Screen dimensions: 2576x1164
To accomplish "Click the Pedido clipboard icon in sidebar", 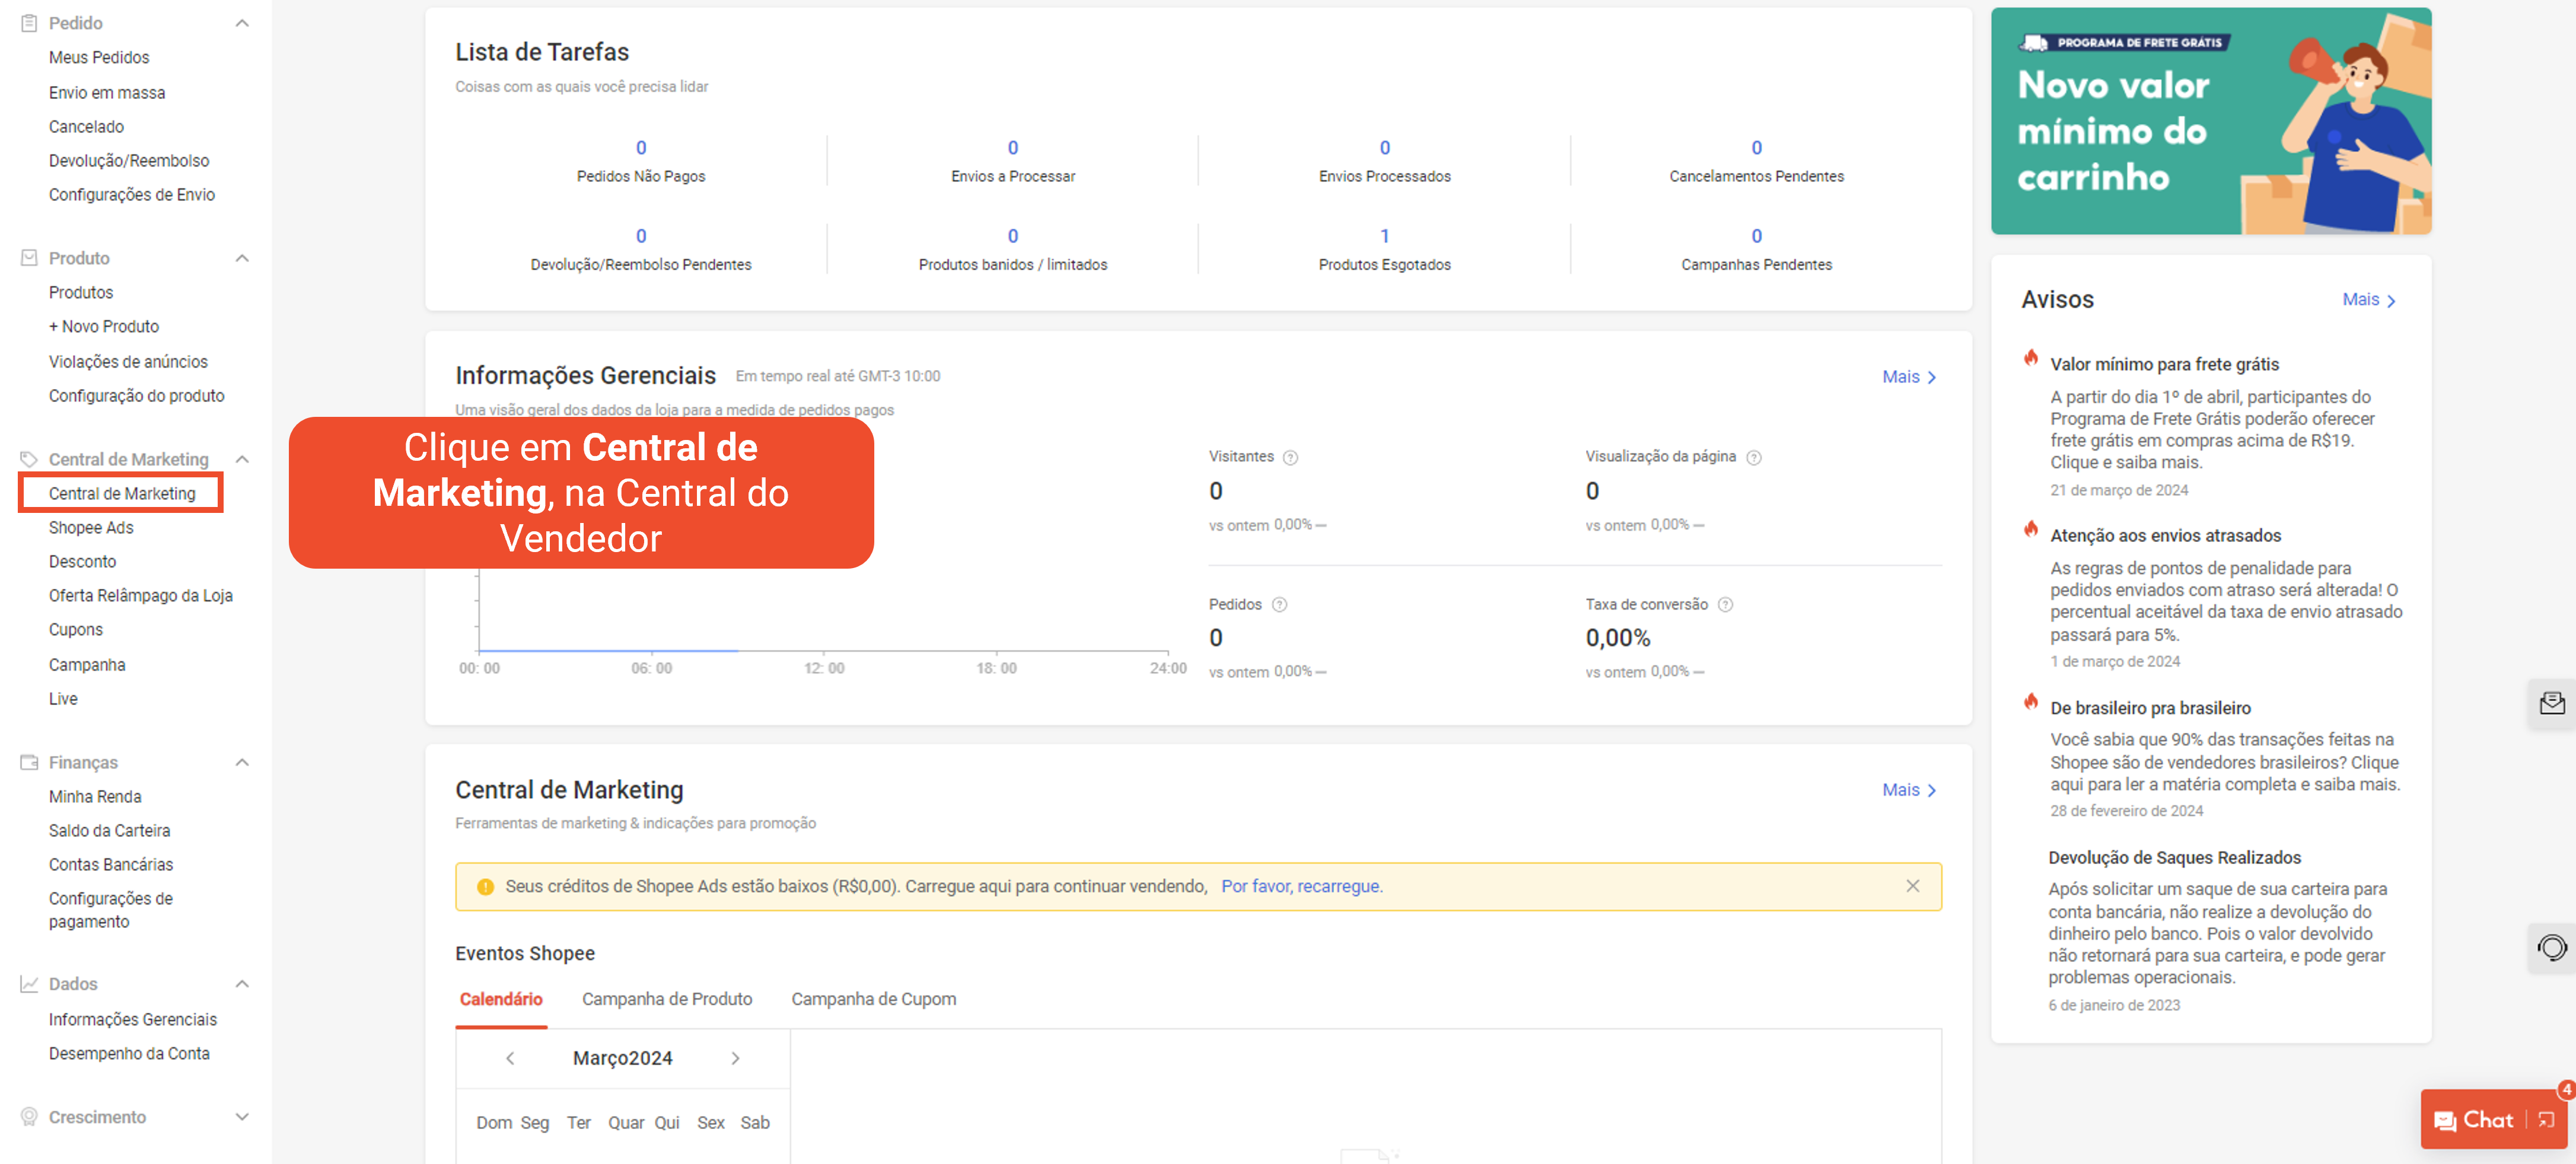I will [x=29, y=22].
